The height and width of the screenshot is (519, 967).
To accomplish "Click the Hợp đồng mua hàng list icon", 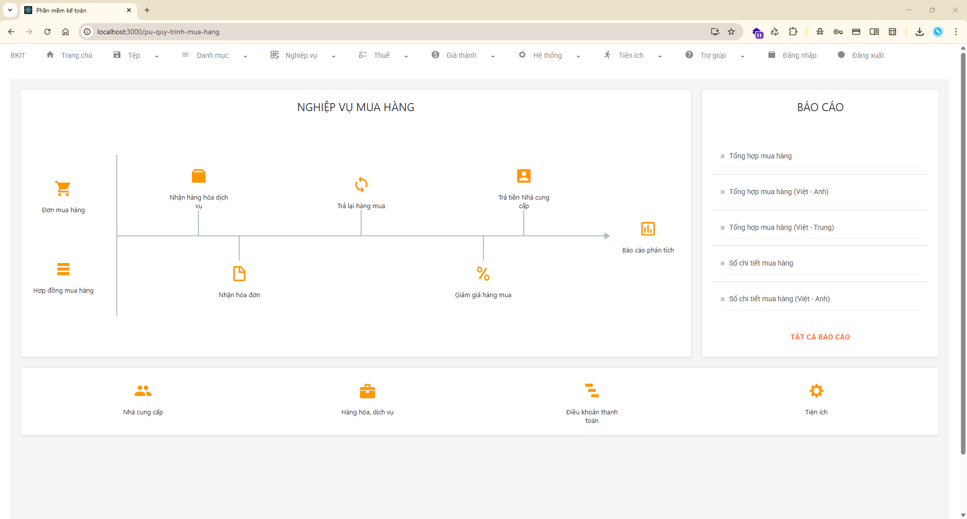I will (x=63, y=269).
